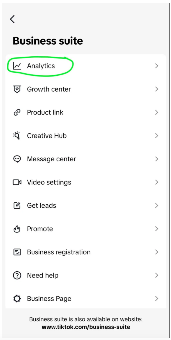Tap the Video settings camera icon
Viewport: 171px width, 340px height.
[17, 182]
